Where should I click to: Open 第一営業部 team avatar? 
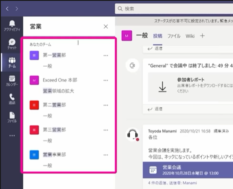click(x=34, y=55)
